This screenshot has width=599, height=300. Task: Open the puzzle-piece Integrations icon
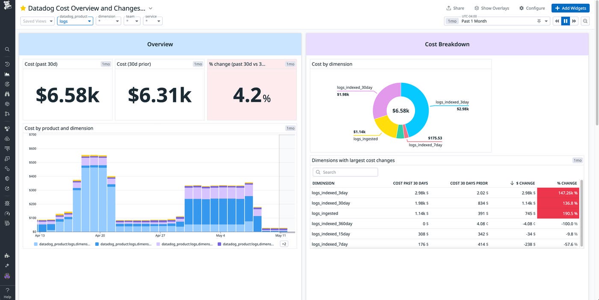pos(7,256)
